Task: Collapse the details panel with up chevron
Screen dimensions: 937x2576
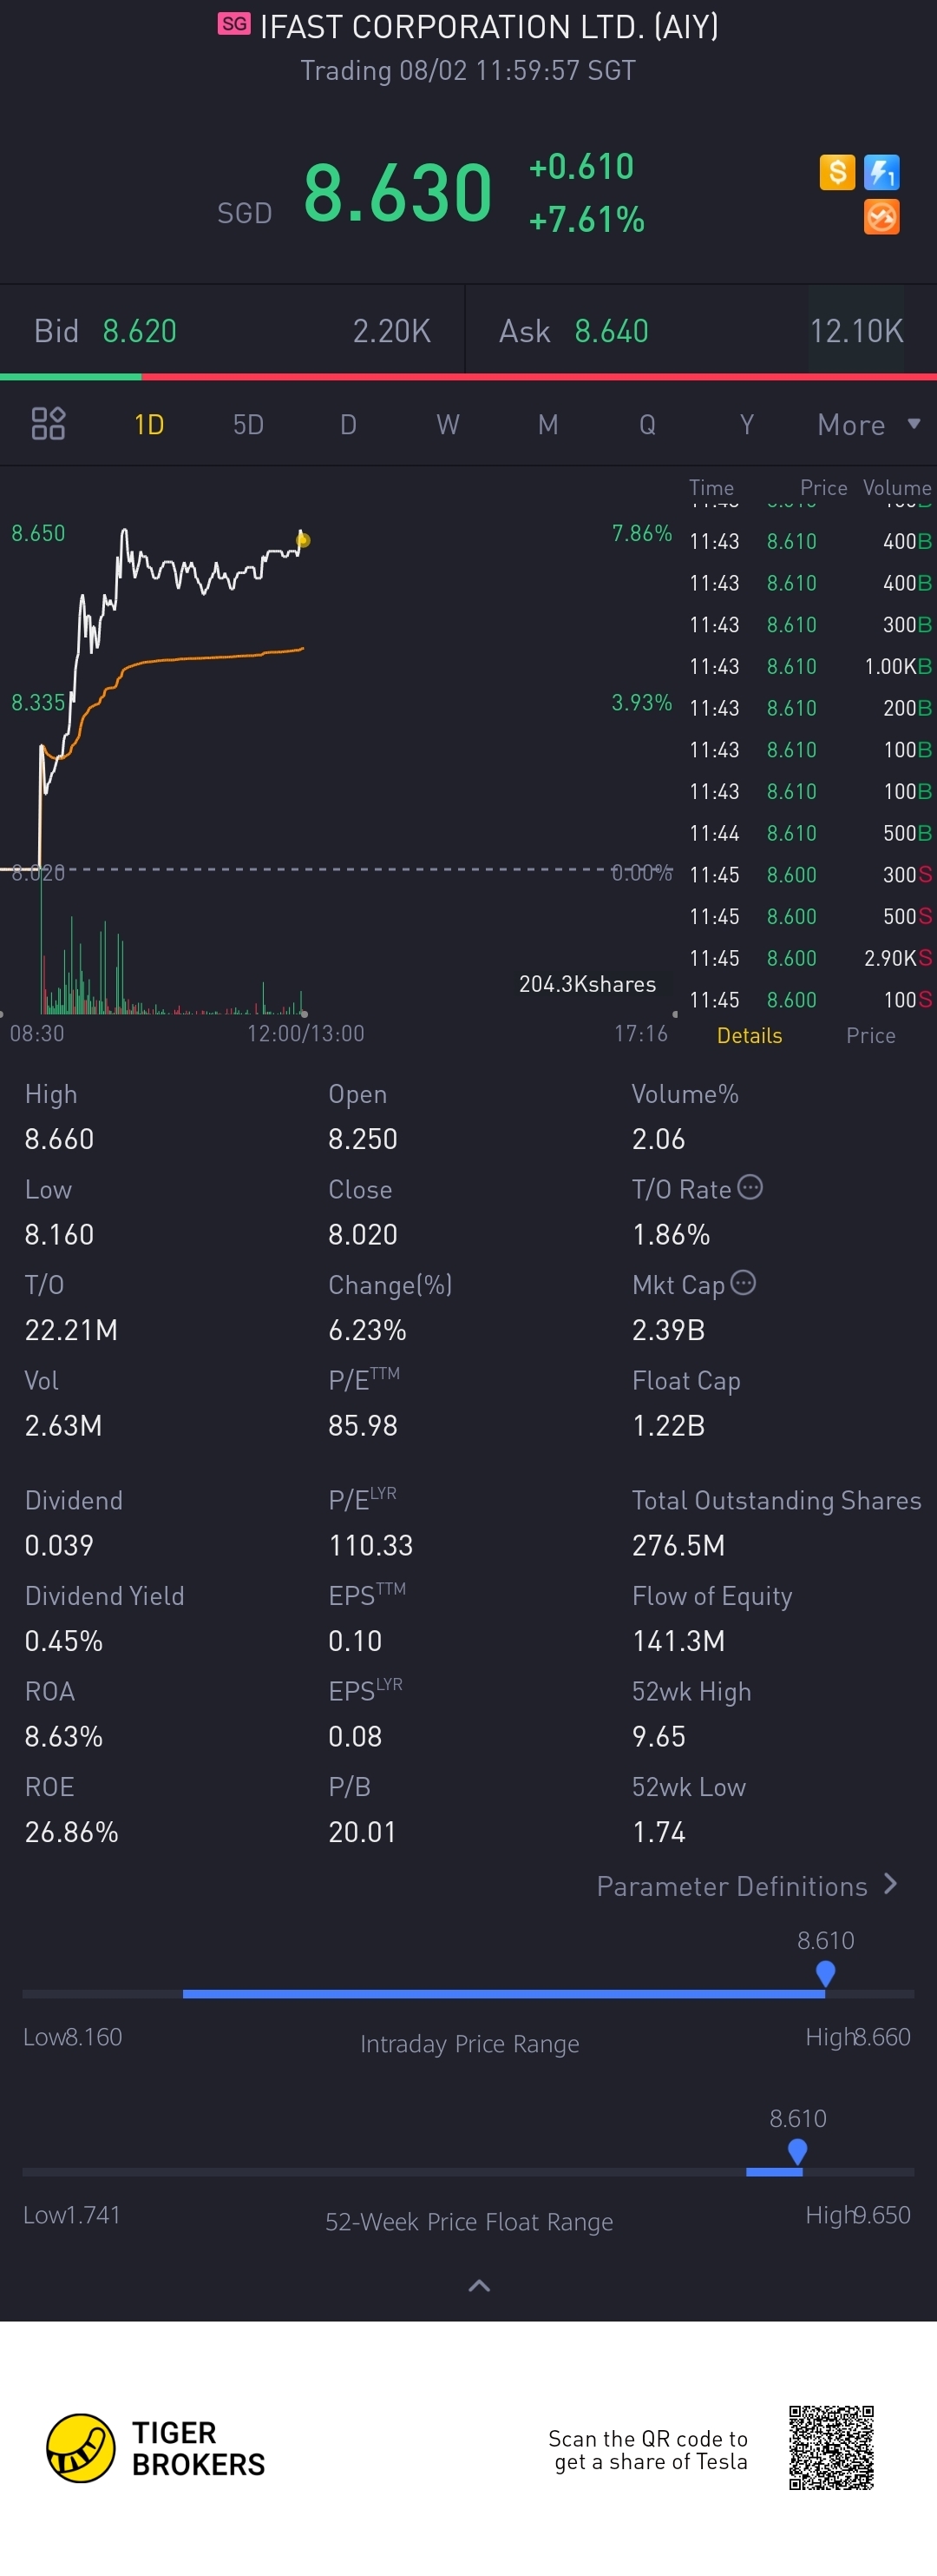Action: pyautogui.click(x=480, y=2285)
